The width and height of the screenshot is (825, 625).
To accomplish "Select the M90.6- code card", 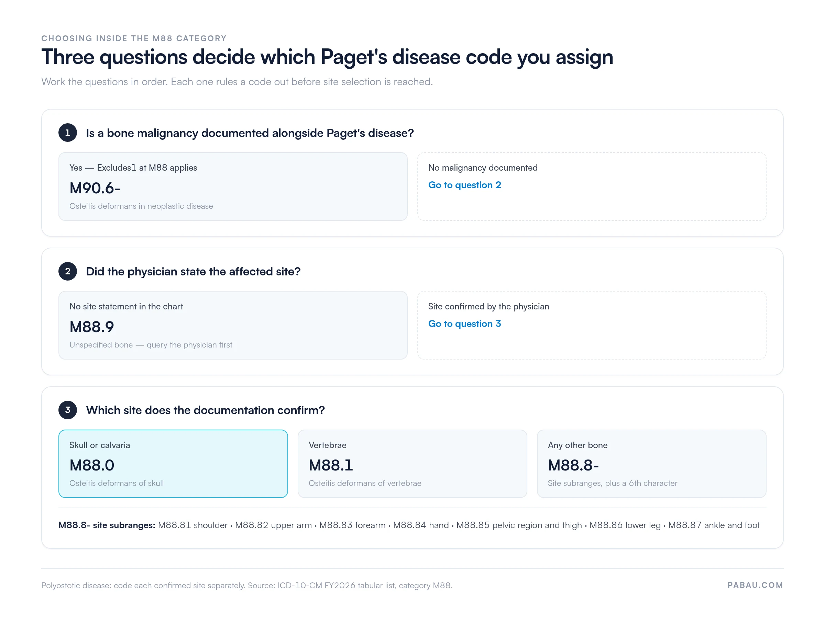I will [233, 186].
